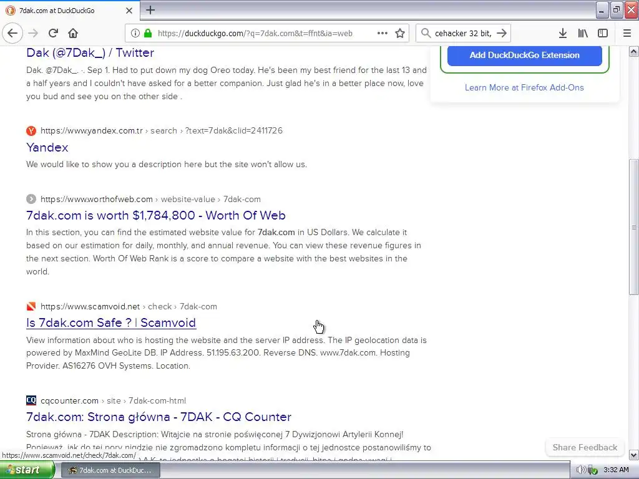Click the forward navigation arrow

[x=33, y=33]
